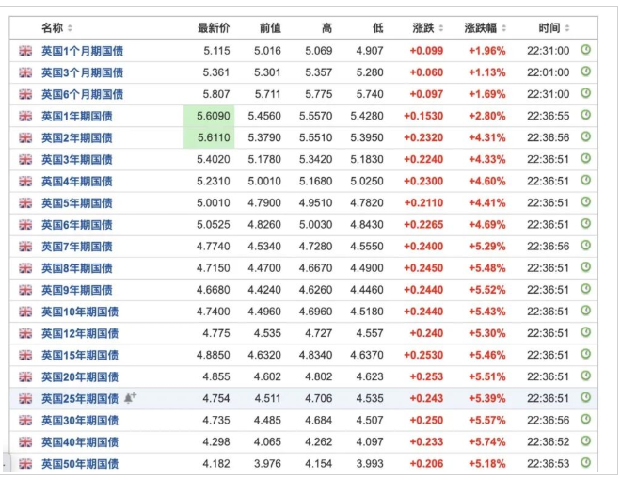
Task: Open the 英国1年期国债 link
Action: [77, 116]
